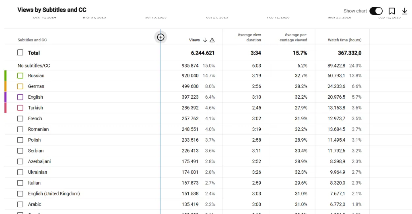Click the Turkish language label
Viewport: 412px width, 214px height.
(35, 108)
